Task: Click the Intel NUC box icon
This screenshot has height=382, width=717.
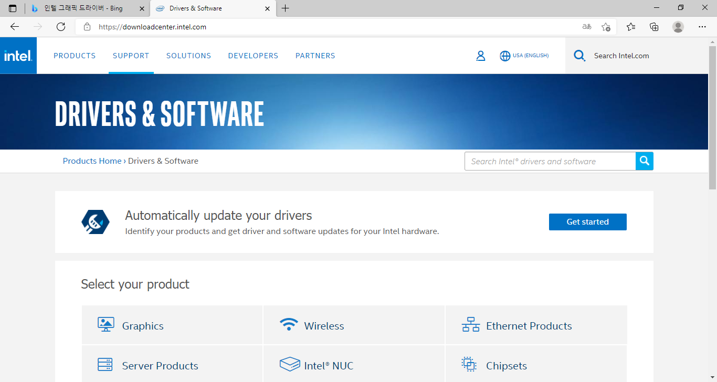Action: coord(290,364)
